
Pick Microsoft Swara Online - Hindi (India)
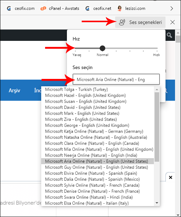(98, 197)
